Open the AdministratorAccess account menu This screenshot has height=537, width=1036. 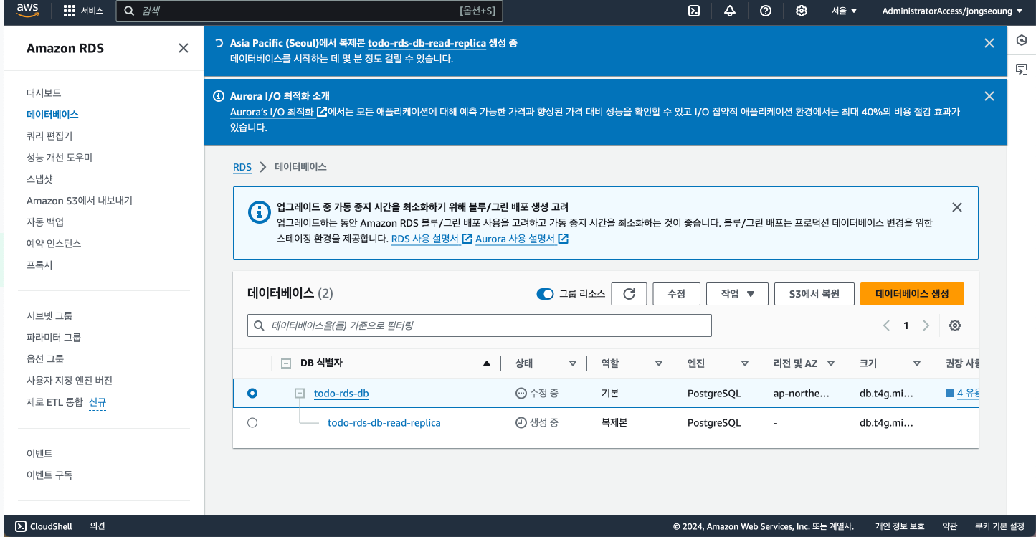(951, 11)
